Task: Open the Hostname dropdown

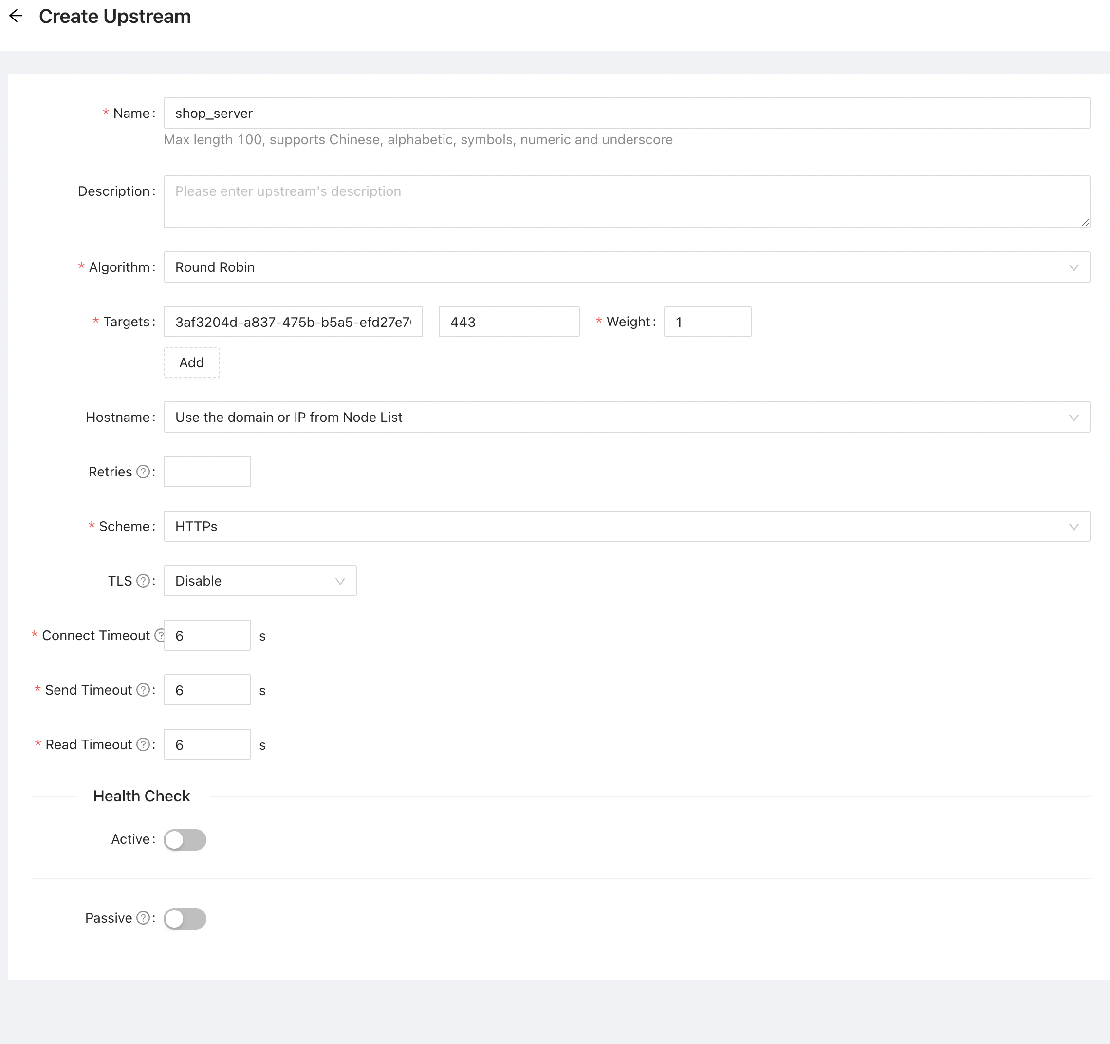Action: [627, 418]
